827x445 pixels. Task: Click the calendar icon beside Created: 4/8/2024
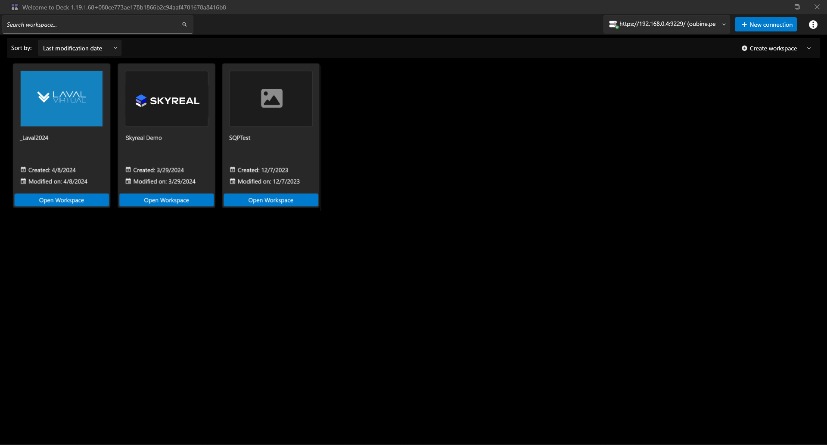click(23, 170)
